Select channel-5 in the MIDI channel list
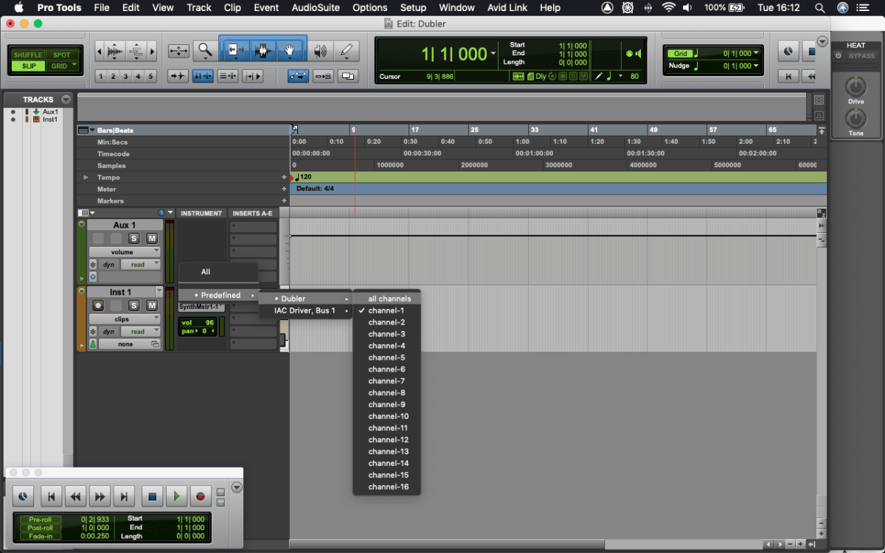885x553 pixels. pos(387,358)
